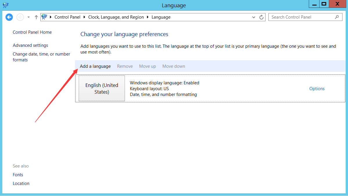
Task: Click the greyed-out Forward navigation arrow
Action: pyautogui.click(x=20, y=17)
